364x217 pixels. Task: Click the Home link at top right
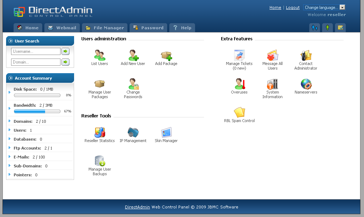275,7
